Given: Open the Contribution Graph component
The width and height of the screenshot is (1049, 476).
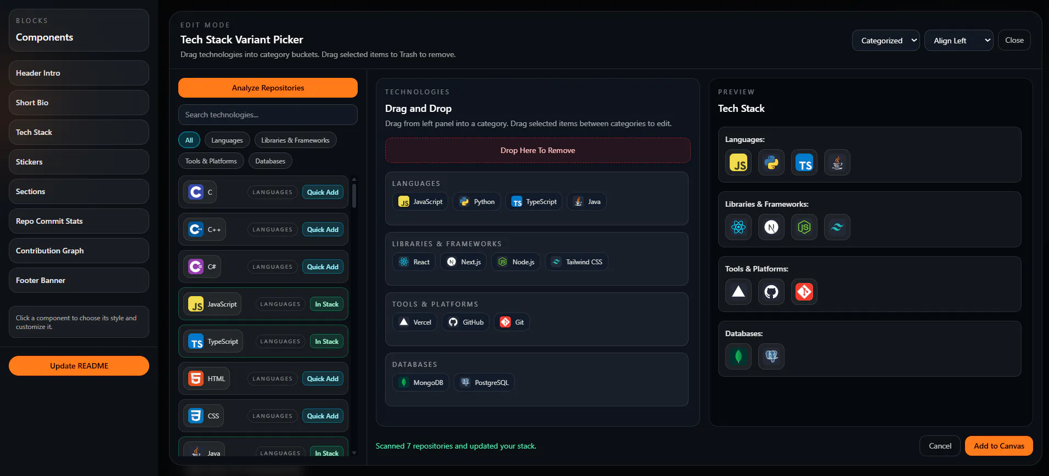Looking at the screenshot, I should (79, 251).
